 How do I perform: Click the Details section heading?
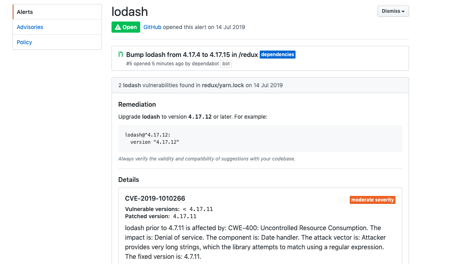(x=129, y=180)
